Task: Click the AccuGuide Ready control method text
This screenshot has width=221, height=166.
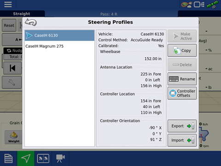Action: pos(146,40)
